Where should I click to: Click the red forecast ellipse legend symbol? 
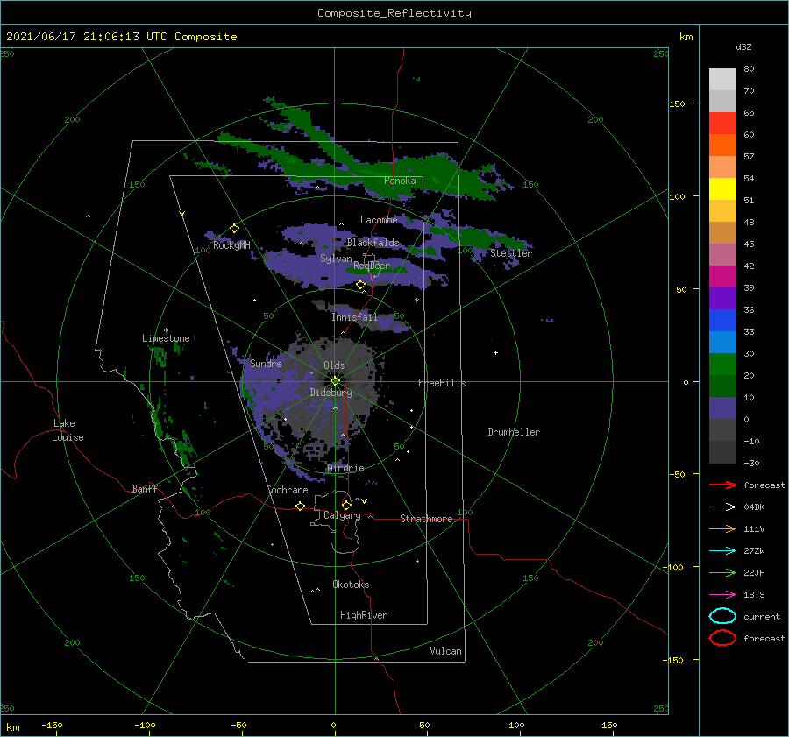click(x=722, y=638)
